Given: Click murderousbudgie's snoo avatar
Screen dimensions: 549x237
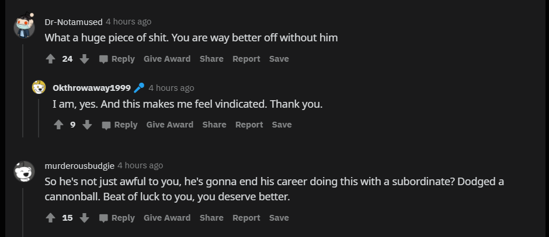Looking at the screenshot, I should tap(24, 171).
